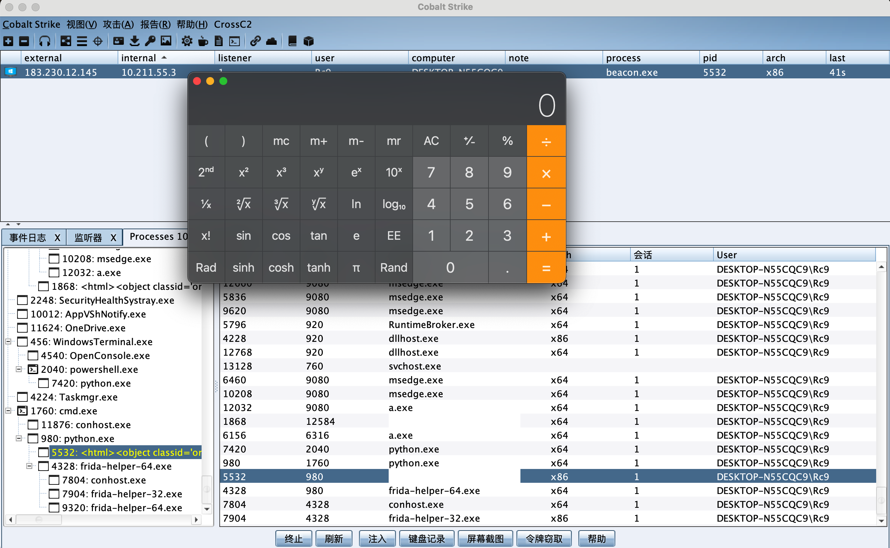Click the coffee cup Java applet icon
The width and height of the screenshot is (890, 548).
[203, 41]
